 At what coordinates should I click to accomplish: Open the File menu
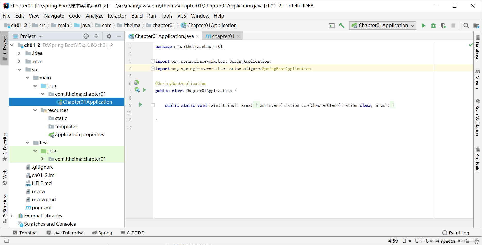(x=6, y=16)
